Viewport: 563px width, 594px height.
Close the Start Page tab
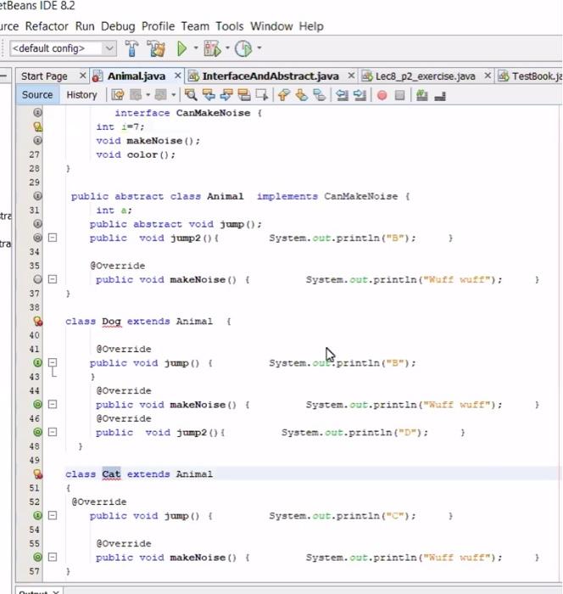click(x=82, y=76)
